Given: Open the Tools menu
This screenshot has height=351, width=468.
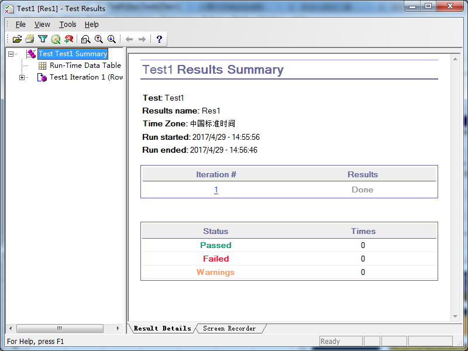Looking at the screenshot, I should point(68,25).
